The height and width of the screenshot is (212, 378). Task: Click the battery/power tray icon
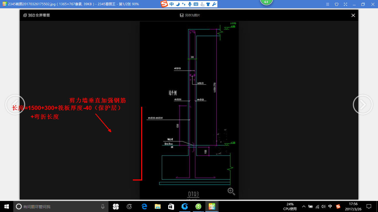tap(310, 206)
